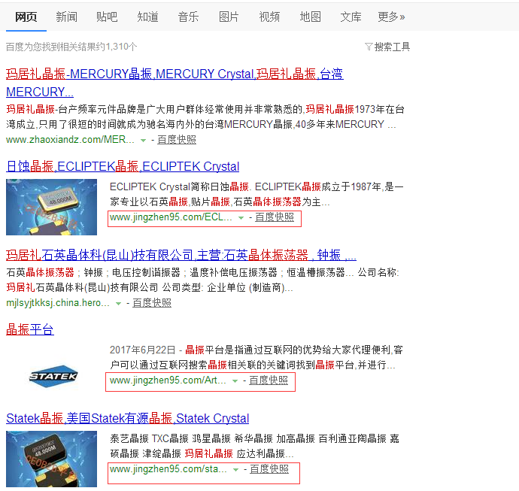Screen dimensions: 519x491
Task: Expand arrow next to jingzhen95.com/sta URL
Action: [235, 470]
